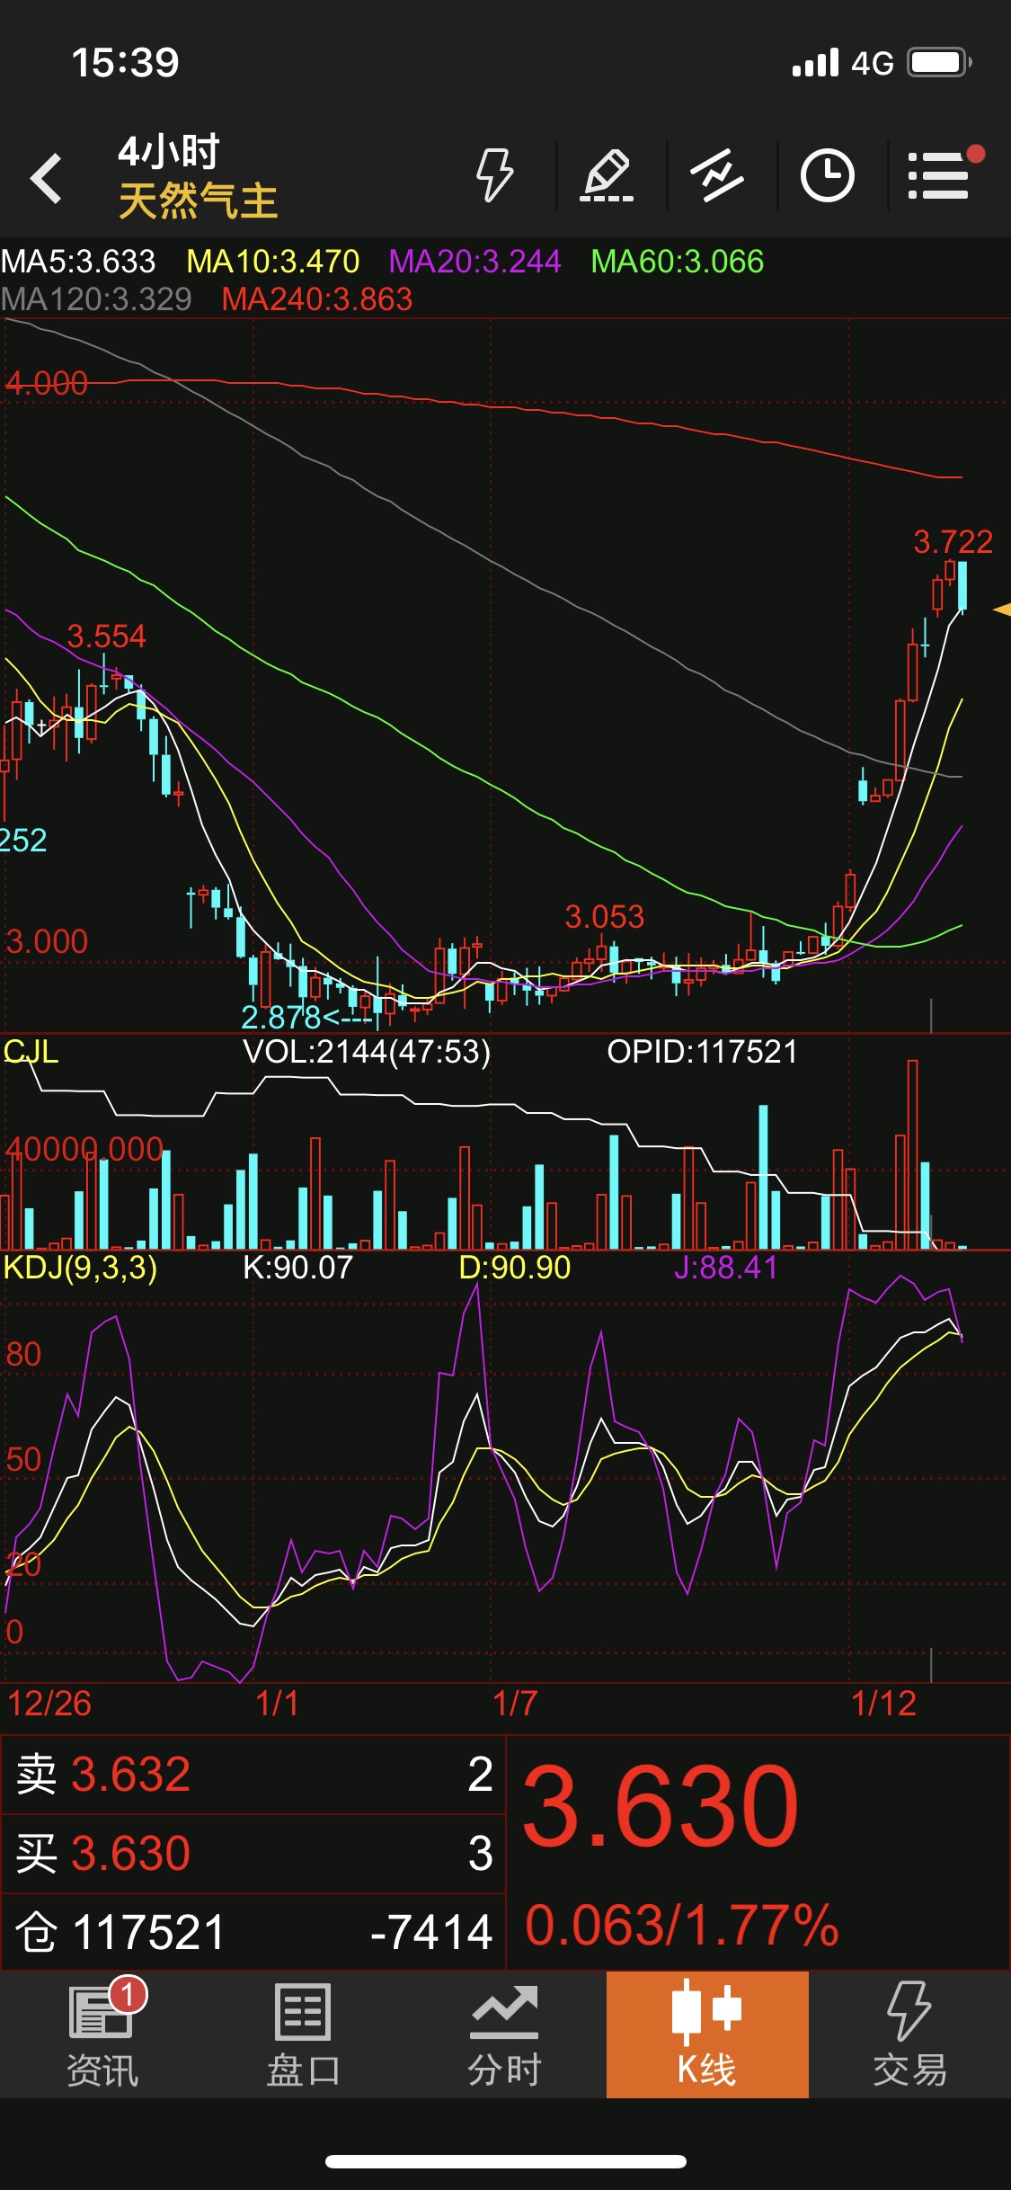Viewport: 1011px width, 2190px height.
Task: Switch to the 交易 trade tab
Action: point(909,2035)
